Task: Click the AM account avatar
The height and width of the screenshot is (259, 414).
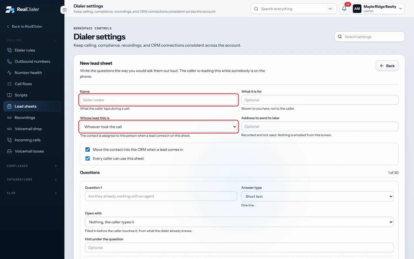Action: click(357, 9)
